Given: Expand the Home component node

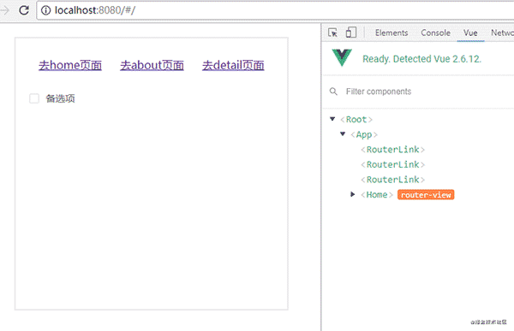Looking at the screenshot, I should click(352, 194).
